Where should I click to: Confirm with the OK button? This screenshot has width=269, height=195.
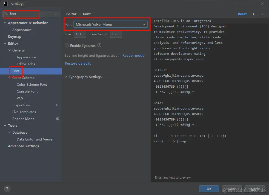click(x=209, y=189)
